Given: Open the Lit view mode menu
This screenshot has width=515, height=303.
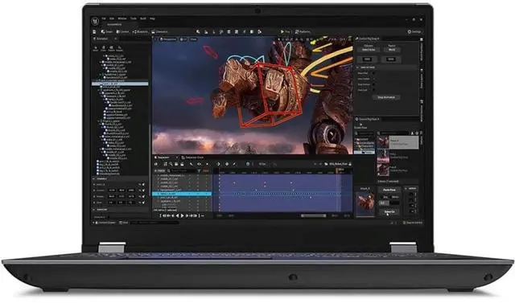Looking at the screenshot, I should coord(183,39).
